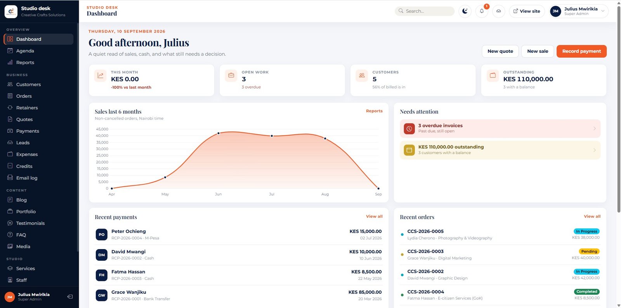Viewport: 621px width, 308px height.
Task: Select Credits in the sidebar
Action: [x=38, y=166]
